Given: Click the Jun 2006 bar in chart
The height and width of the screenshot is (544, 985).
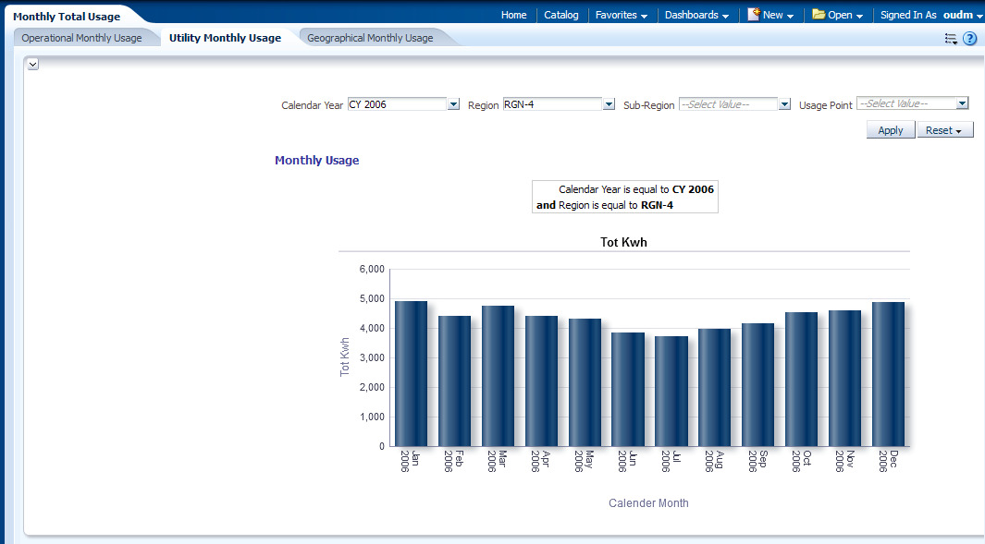Looking at the screenshot, I should (628, 390).
